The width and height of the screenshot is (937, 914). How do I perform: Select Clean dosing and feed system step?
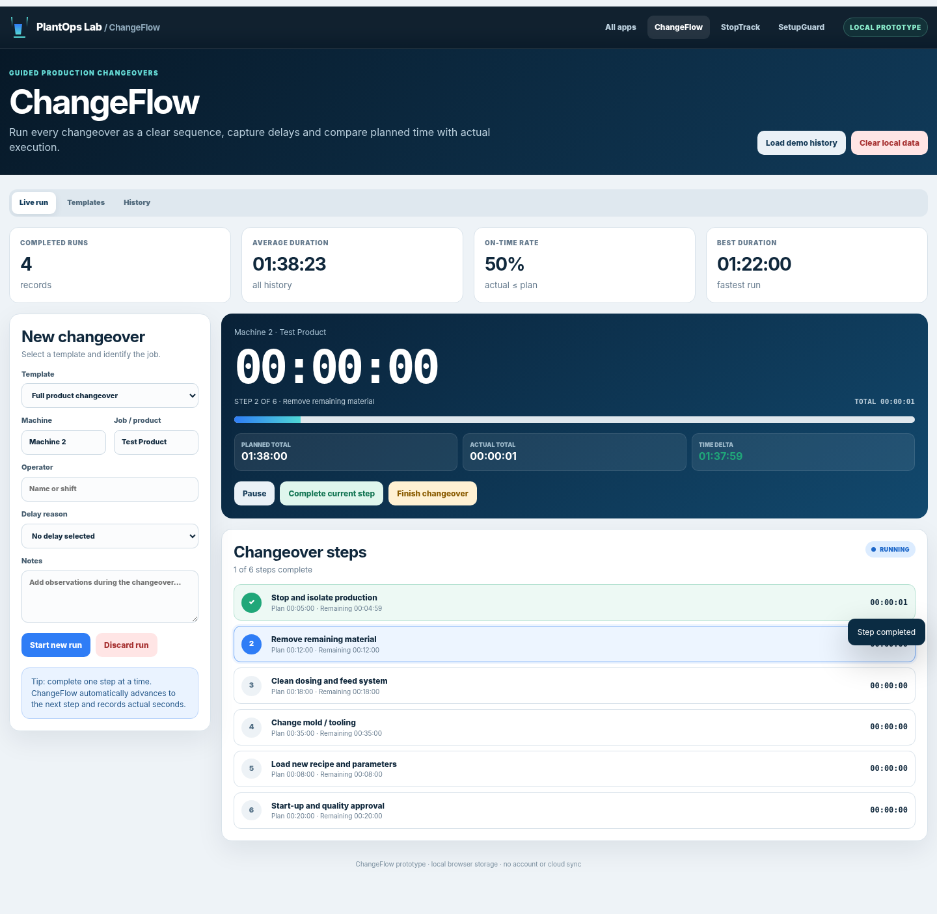click(x=575, y=686)
